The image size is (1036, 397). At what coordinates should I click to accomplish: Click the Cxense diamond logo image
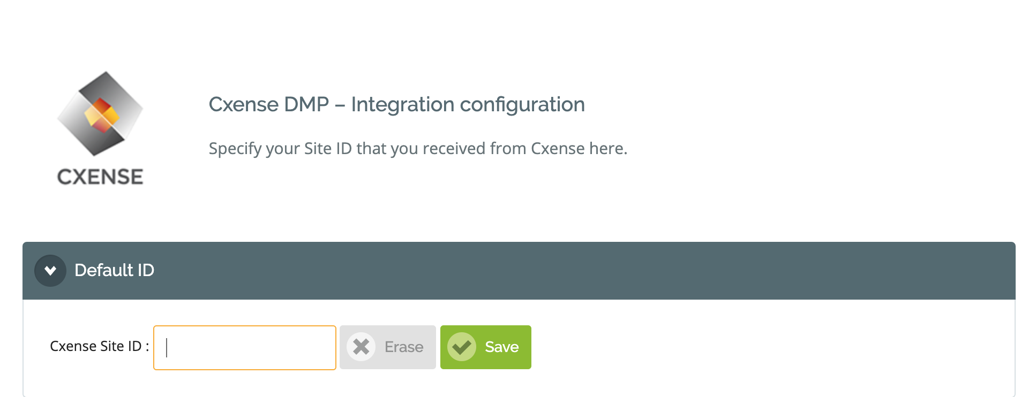click(x=100, y=113)
